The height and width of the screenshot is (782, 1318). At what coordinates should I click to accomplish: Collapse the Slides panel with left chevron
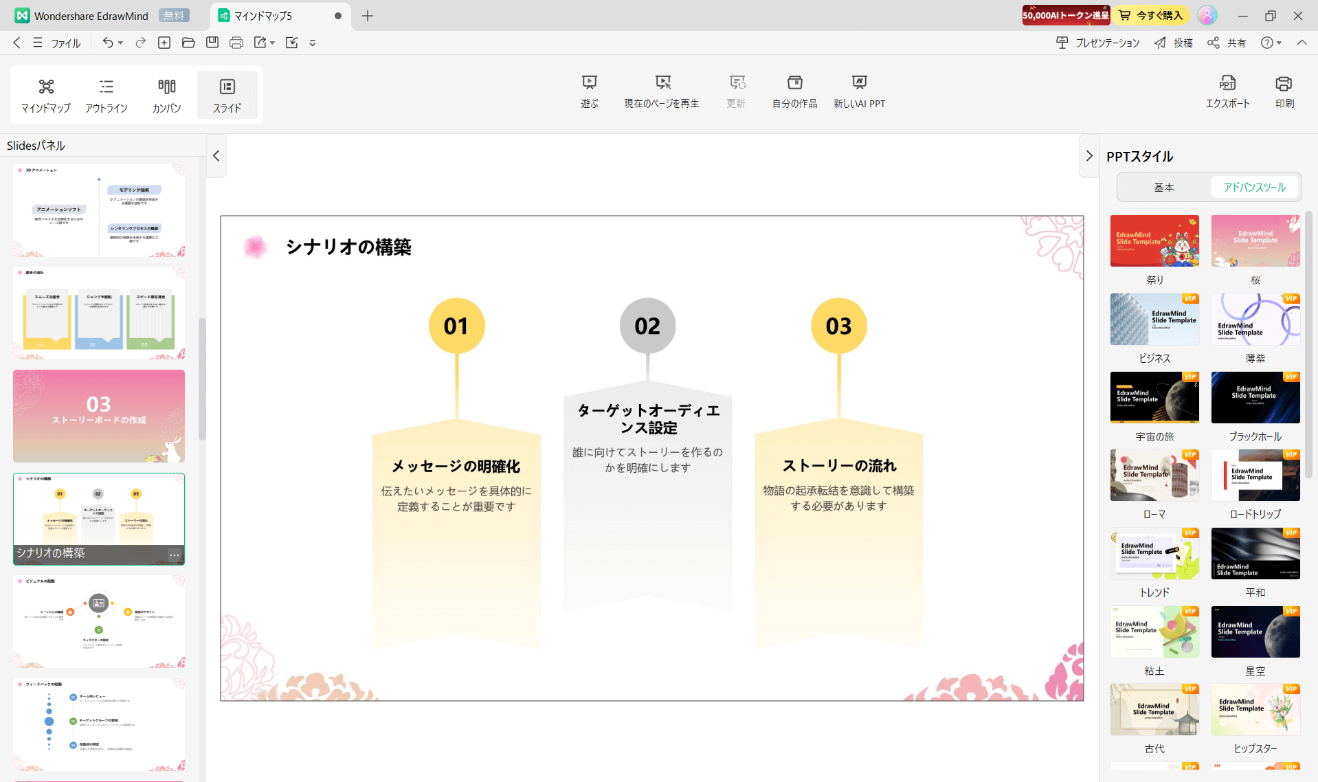click(x=216, y=156)
